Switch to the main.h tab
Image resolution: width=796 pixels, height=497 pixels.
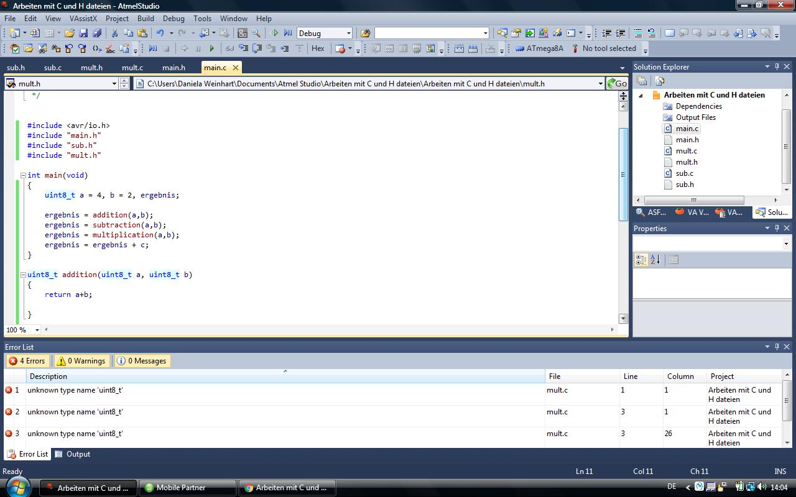tap(174, 68)
